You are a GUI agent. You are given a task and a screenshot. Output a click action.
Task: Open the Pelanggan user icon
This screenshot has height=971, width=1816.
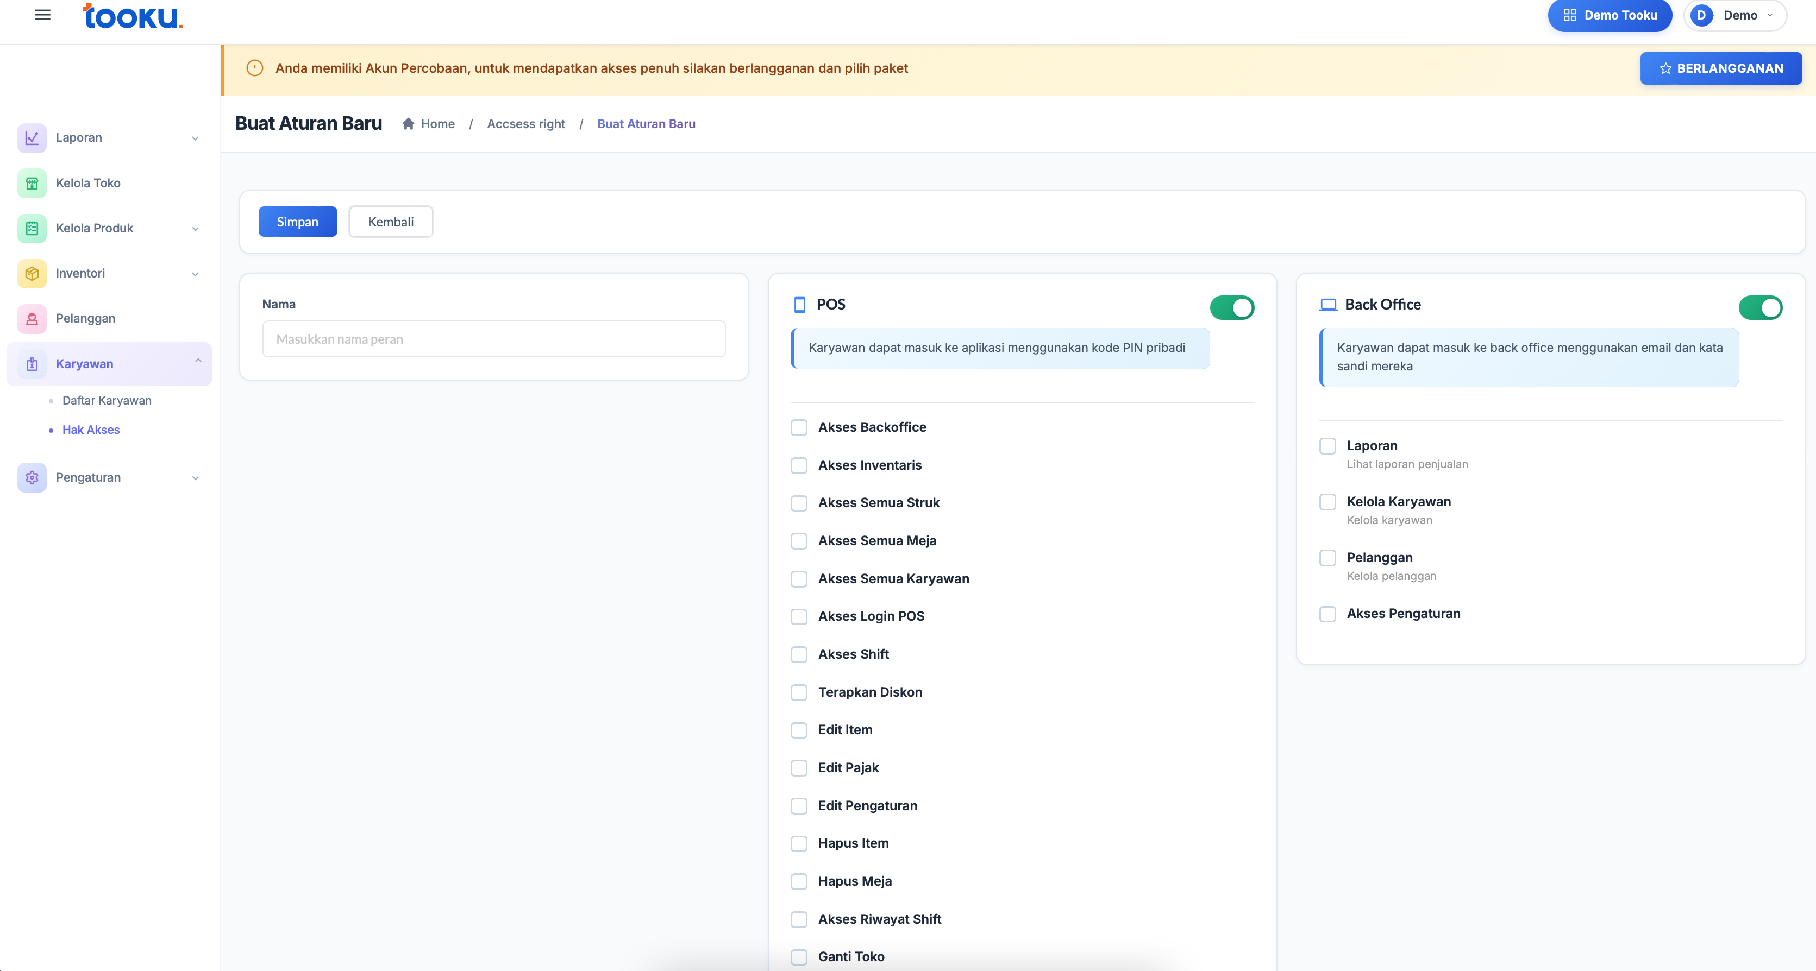(32, 318)
